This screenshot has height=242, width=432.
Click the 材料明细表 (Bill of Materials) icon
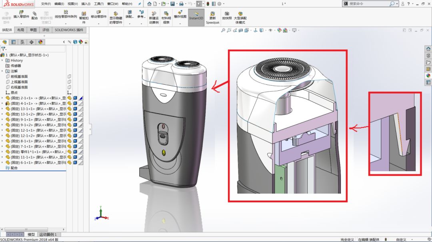(x=166, y=17)
